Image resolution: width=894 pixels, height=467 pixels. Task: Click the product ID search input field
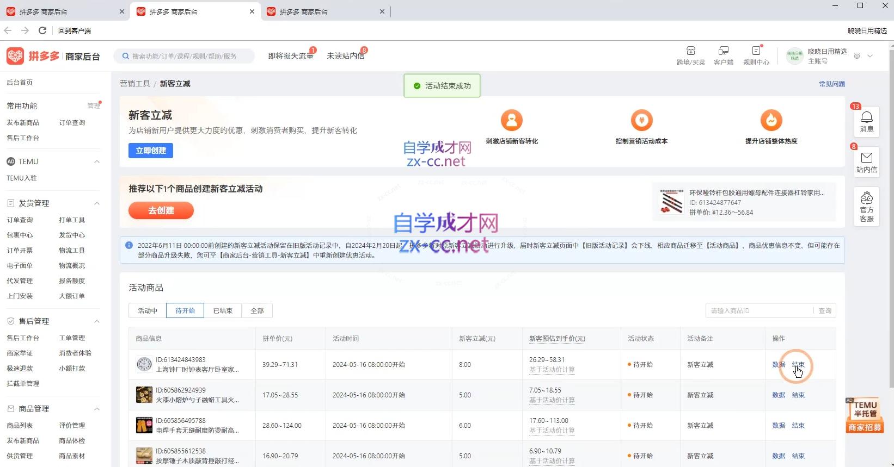pyautogui.click(x=760, y=310)
